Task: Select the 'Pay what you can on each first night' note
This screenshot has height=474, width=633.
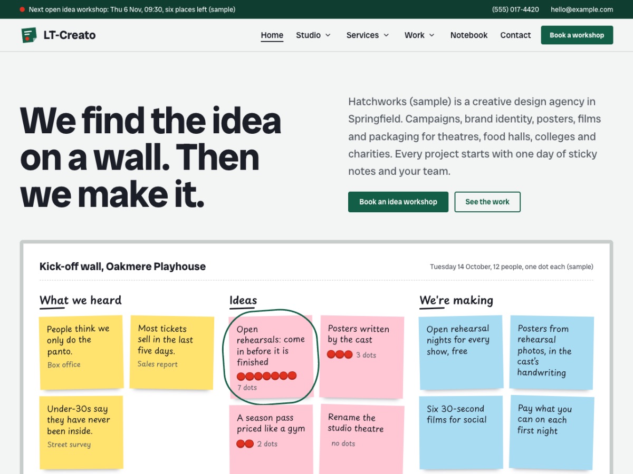Action: click(x=552, y=432)
